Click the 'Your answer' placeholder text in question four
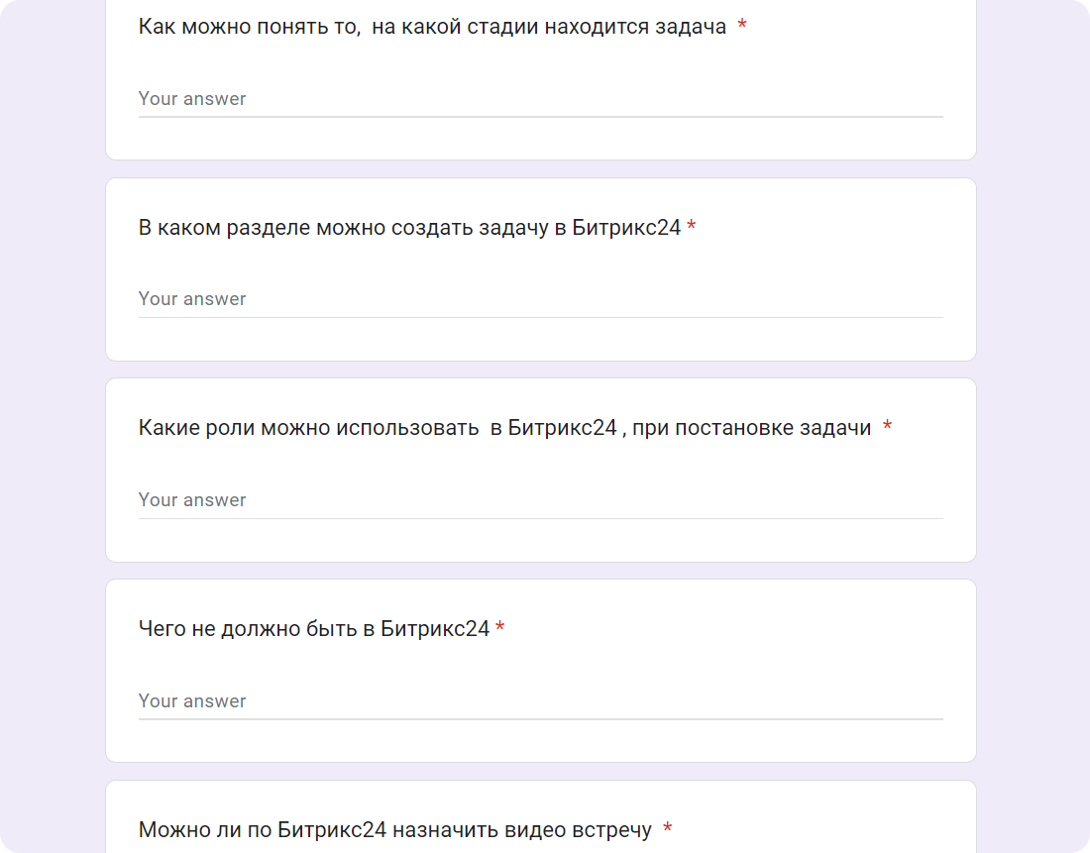Viewport: 1090px width, 853px height. (191, 700)
